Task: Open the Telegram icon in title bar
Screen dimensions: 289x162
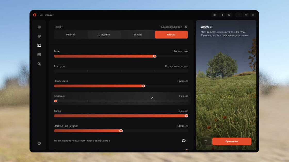Action: click(x=222, y=15)
